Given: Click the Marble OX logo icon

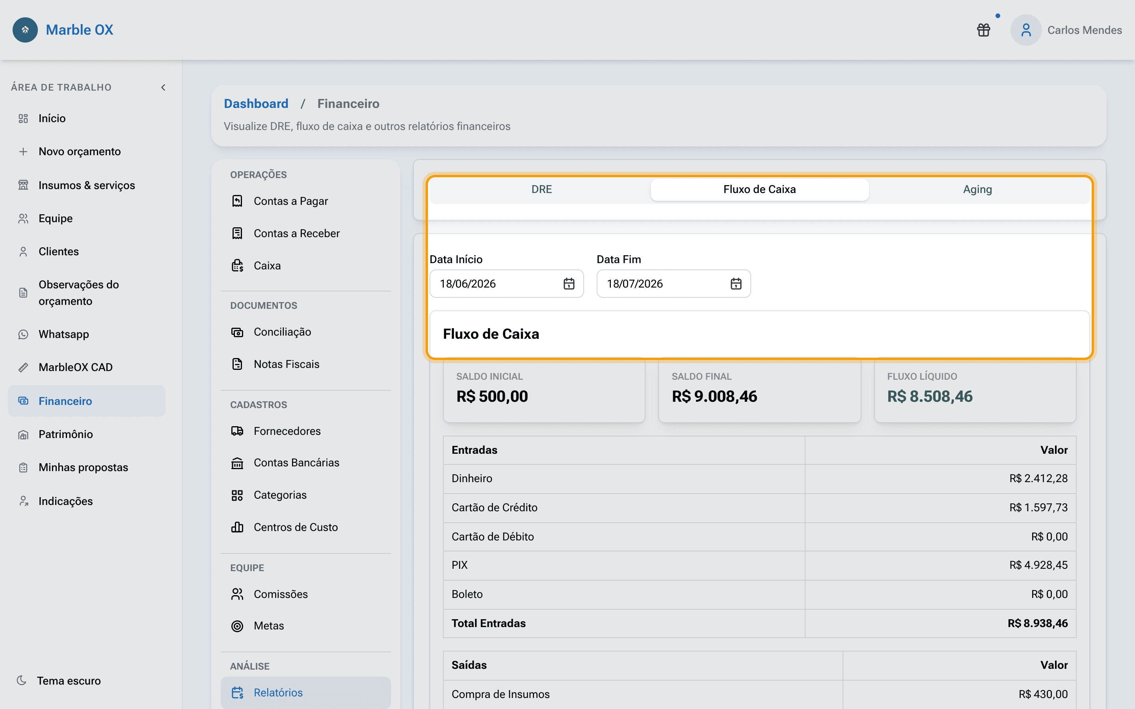Looking at the screenshot, I should pos(25,30).
